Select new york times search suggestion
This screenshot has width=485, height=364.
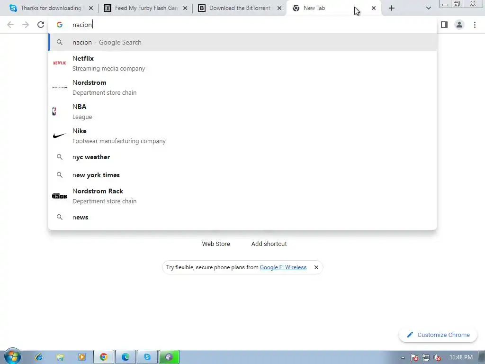(242, 175)
